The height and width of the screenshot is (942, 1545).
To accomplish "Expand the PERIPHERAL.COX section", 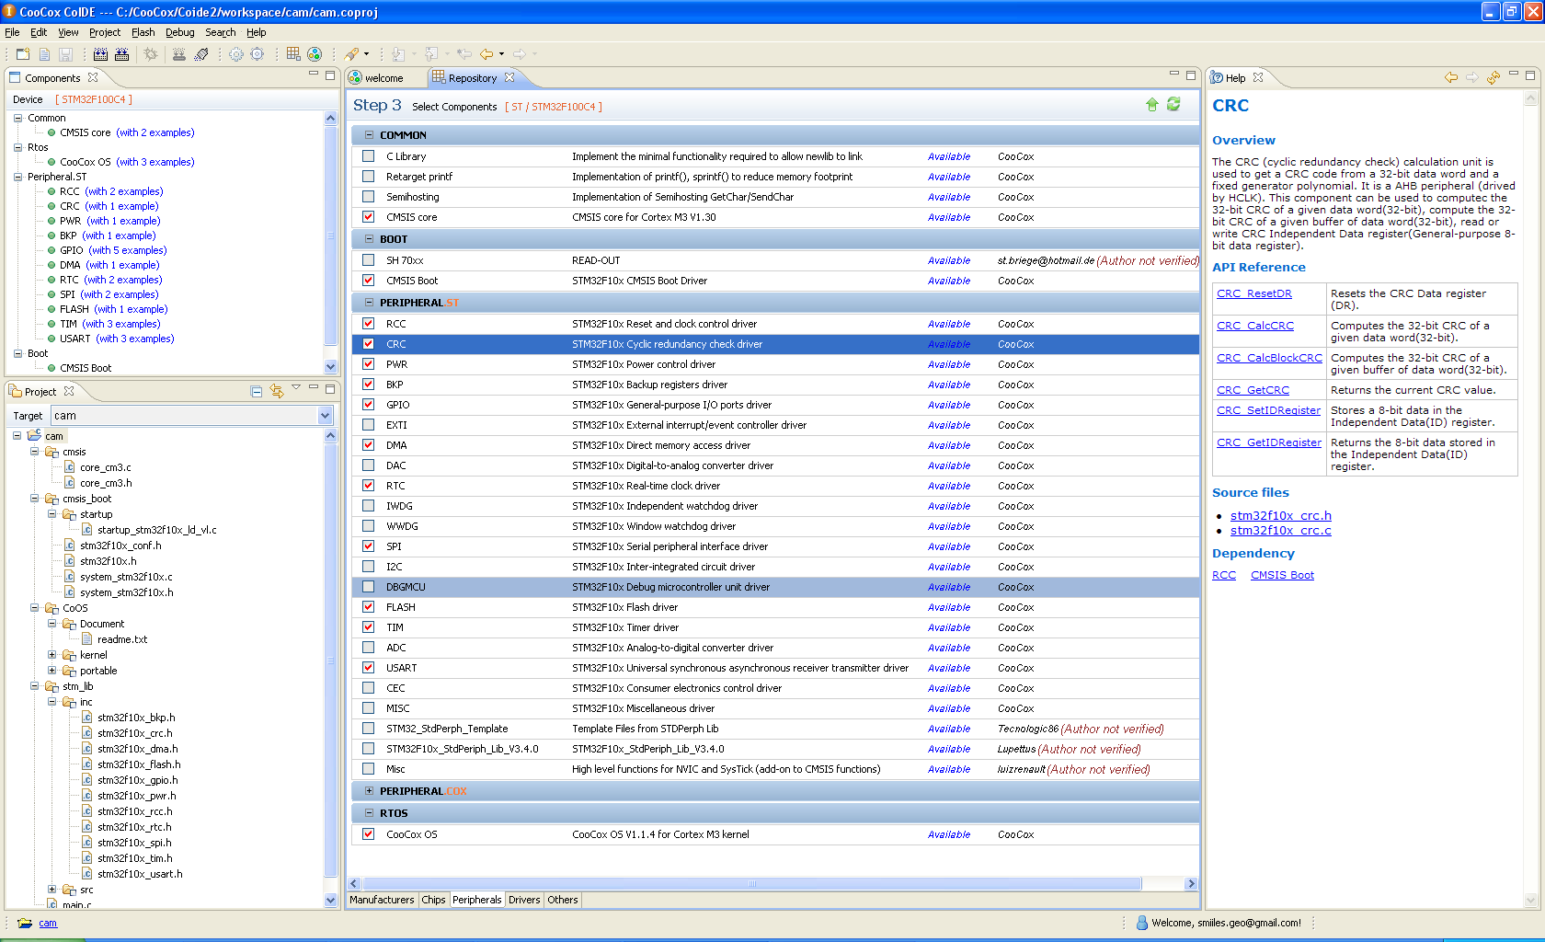I will (x=369, y=791).
